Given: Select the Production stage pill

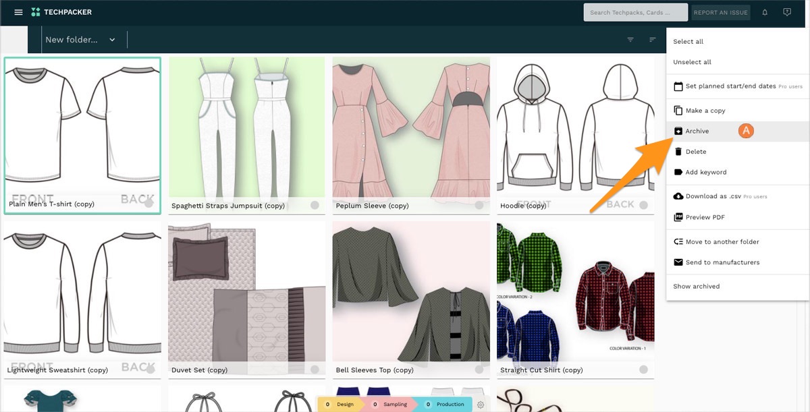Looking at the screenshot, I should [x=446, y=405].
